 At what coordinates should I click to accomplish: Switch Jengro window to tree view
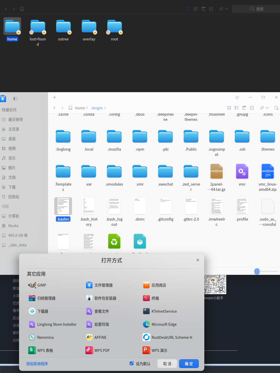pos(244,108)
